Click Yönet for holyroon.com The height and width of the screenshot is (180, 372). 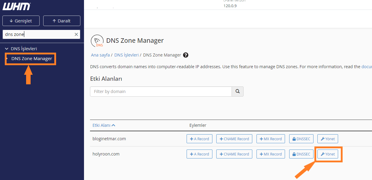(x=328, y=154)
